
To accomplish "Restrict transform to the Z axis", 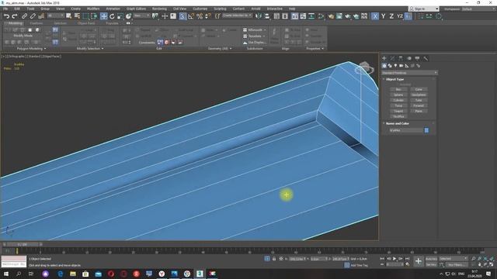I will 391,15.
